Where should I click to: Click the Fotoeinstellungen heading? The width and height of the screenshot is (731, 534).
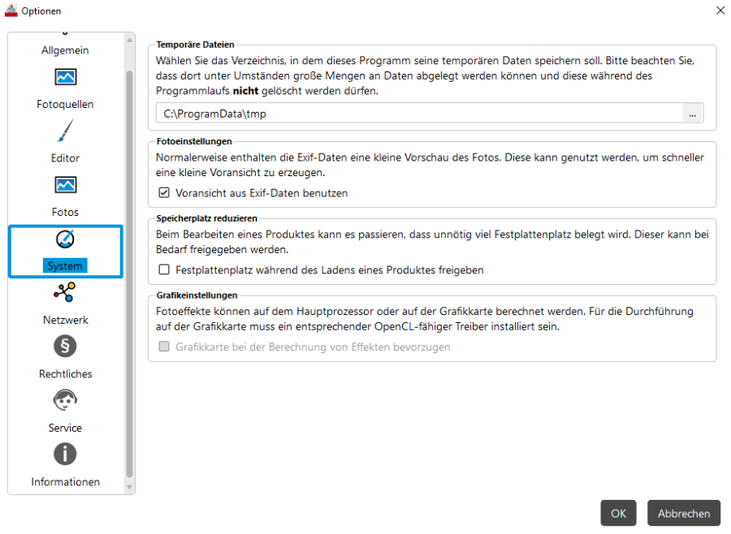click(x=194, y=141)
